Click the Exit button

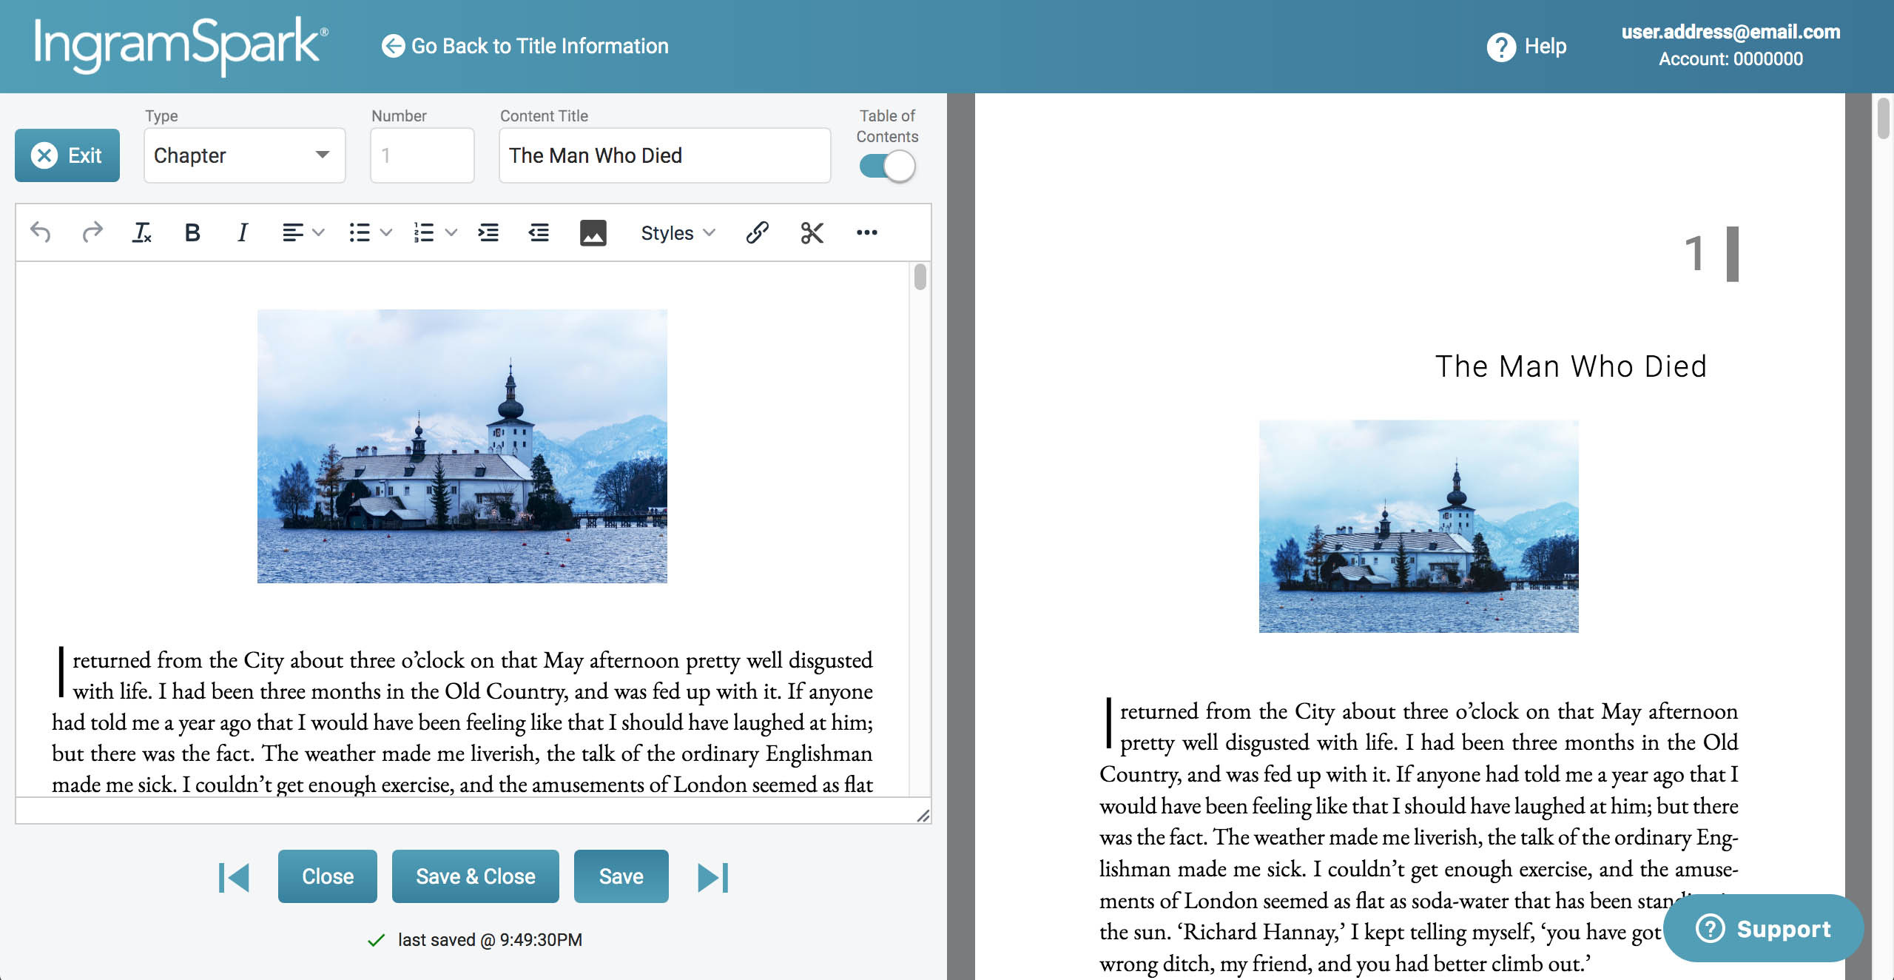(x=67, y=155)
